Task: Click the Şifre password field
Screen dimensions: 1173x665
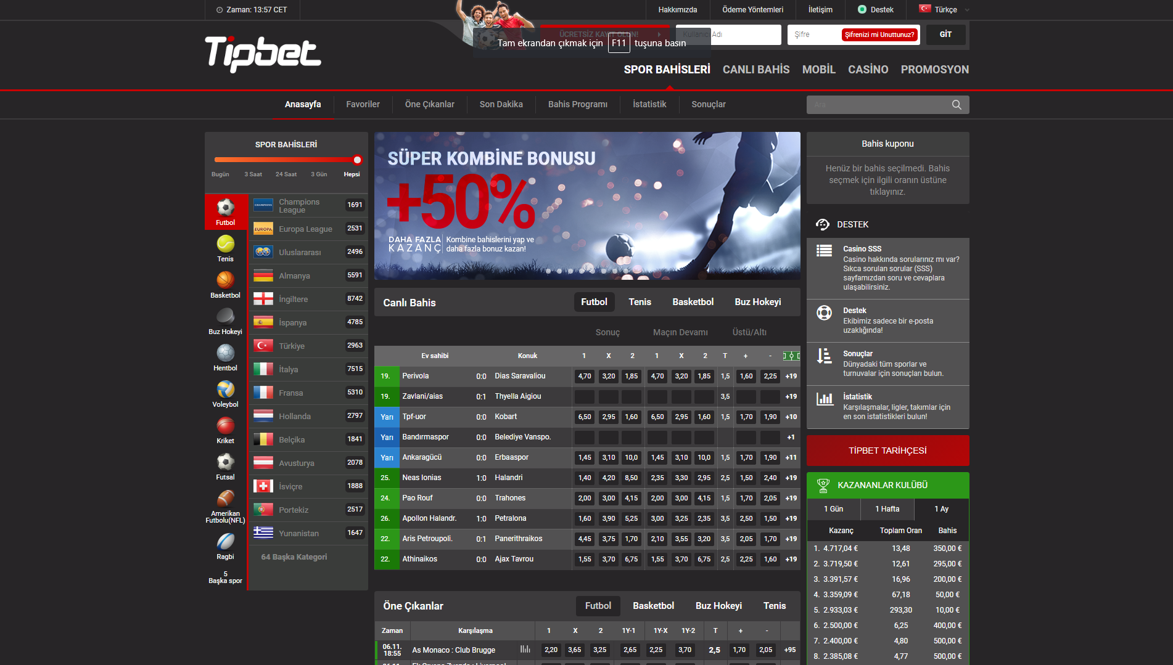Action: (x=814, y=35)
